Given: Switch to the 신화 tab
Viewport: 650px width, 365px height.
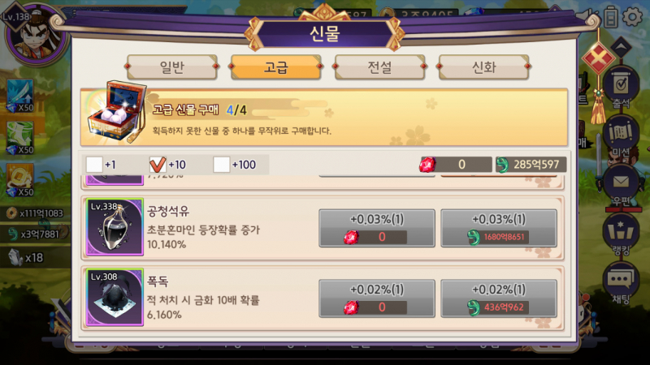Looking at the screenshot, I should 483,67.
